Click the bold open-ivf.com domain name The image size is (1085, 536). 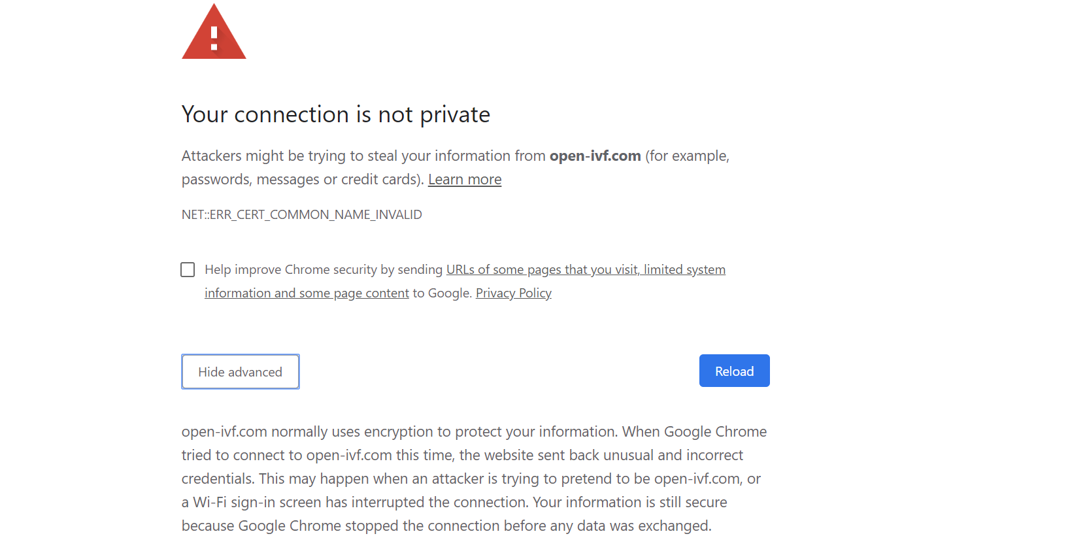595,156
